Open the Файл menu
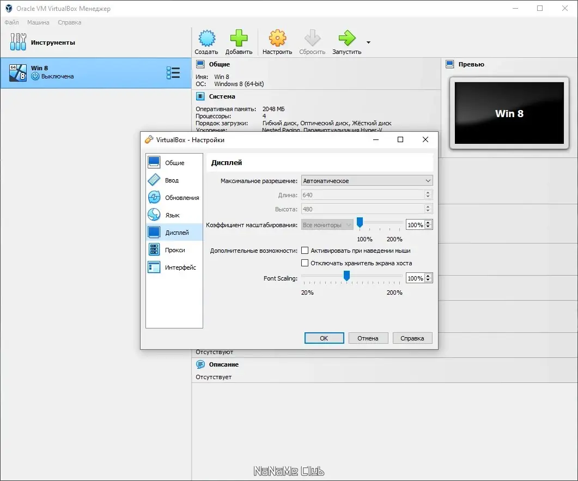The image size is (578, 481). (x=11, y=22)
